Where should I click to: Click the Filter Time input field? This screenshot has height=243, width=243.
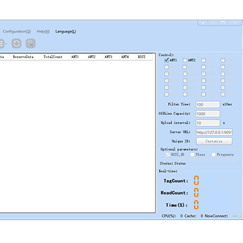coord(208,104)
